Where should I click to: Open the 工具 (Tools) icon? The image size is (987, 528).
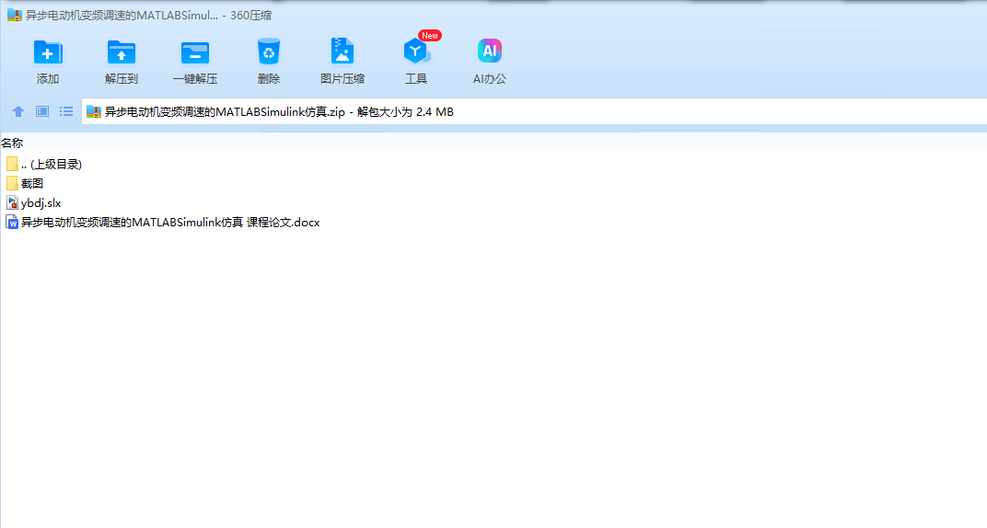416,52
